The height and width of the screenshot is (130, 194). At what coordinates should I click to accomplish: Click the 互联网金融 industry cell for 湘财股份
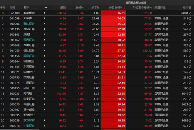161,115
